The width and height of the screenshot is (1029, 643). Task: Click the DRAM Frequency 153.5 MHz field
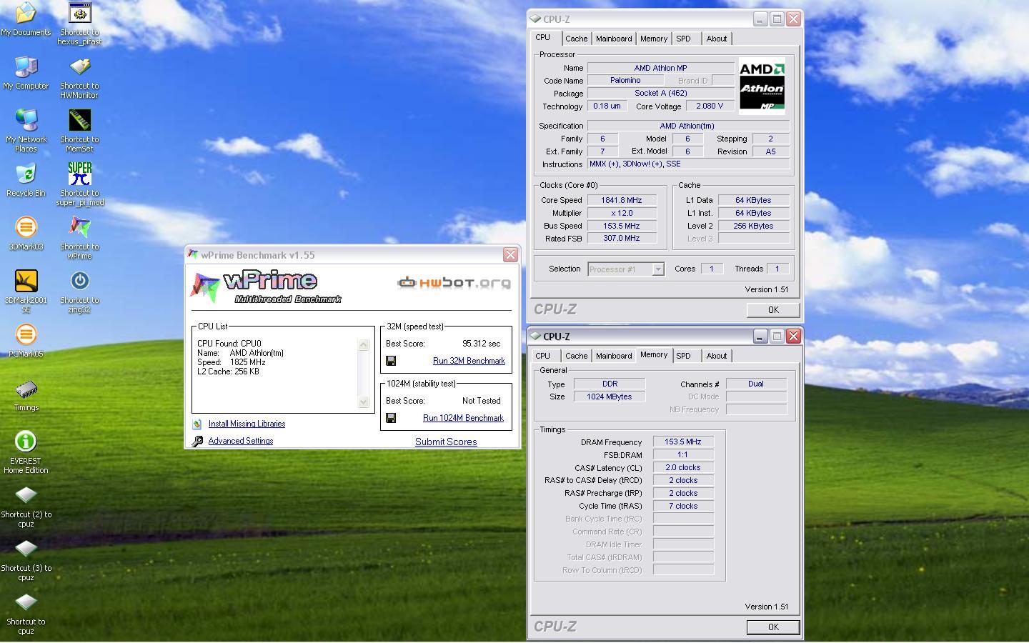tap(683, 442)
